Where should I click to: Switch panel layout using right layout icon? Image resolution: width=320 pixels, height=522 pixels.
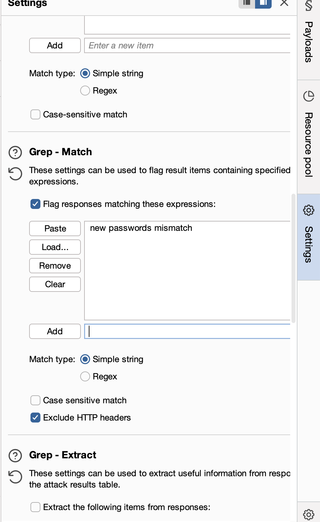(263, 3)
